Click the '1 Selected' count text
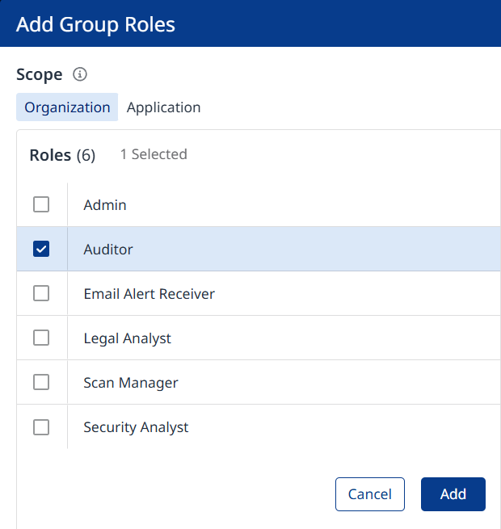This screenshot has width=501, height=529. click(154, 154)
